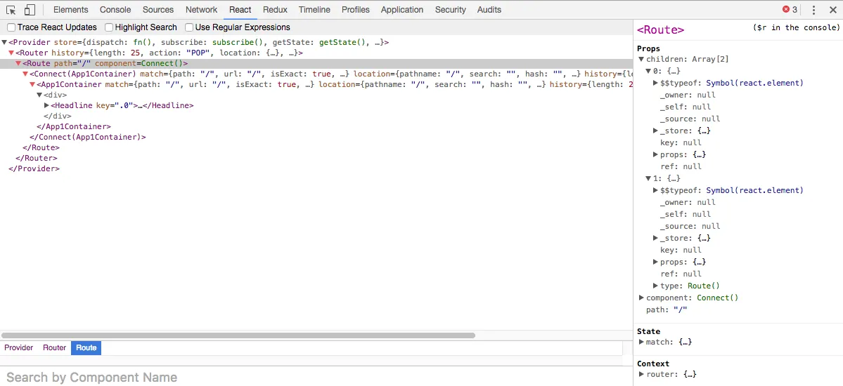Switch to the Redux tab
Image resolution: width=843 pixels, height=386 pixels.
tap(276, 10)
